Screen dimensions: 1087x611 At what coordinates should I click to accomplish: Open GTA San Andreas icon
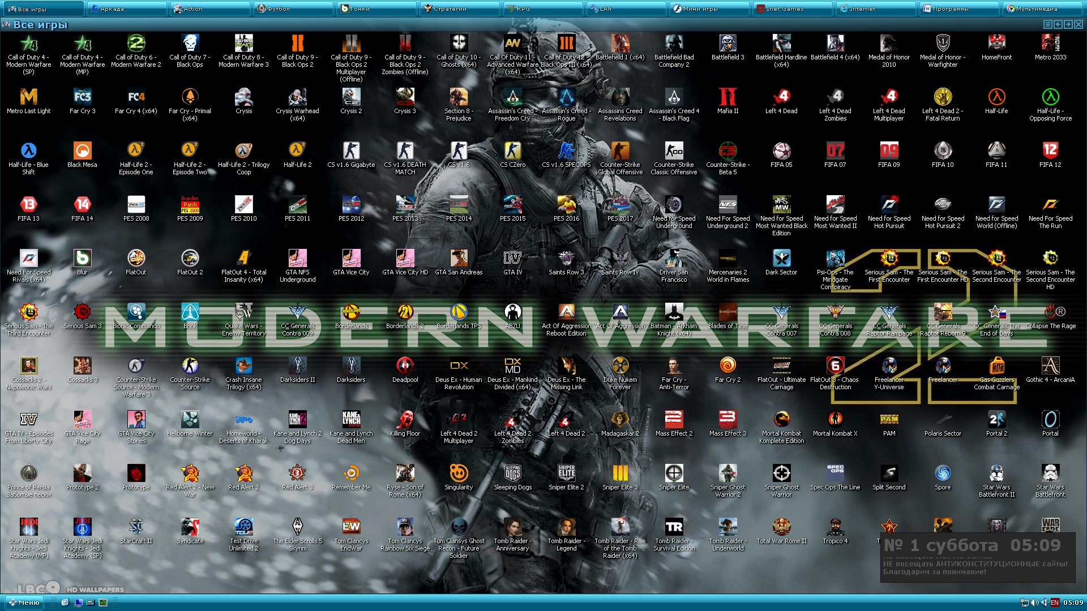pyautogui.click(x=459, y=259)
